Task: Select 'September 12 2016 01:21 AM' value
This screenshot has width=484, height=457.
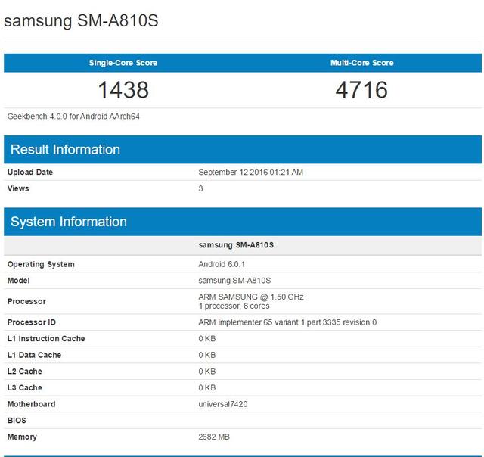Action: point(250,173)
